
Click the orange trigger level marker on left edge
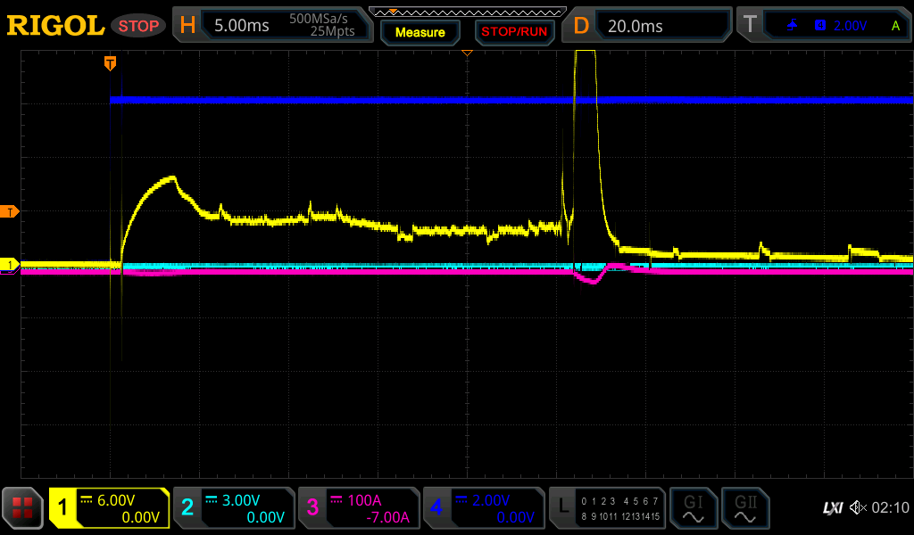point(10,211)
